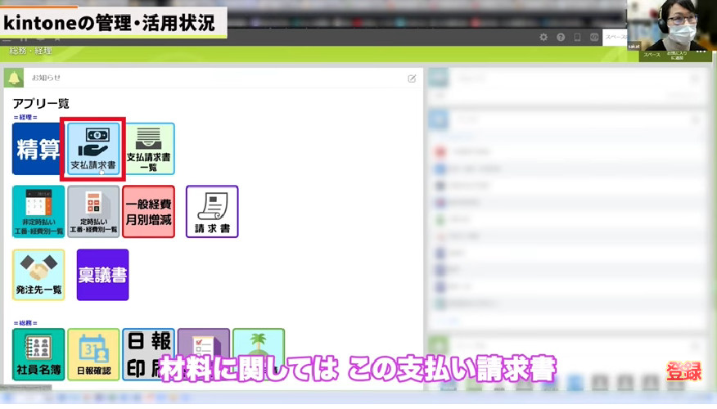Image resolution: width=717 pixels, height=409 pixels.
Task: Open the 発注先一覧 handshake app
Action: (x=38, y=275)
